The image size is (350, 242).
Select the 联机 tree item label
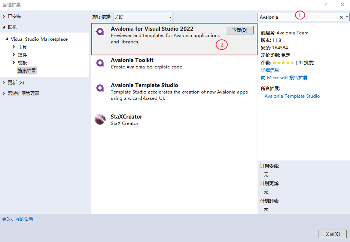[12, 27]
